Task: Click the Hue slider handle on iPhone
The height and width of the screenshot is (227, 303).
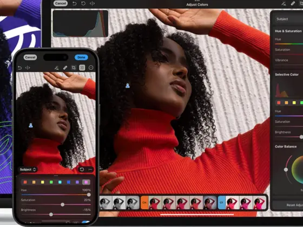Action: [89, 195]
